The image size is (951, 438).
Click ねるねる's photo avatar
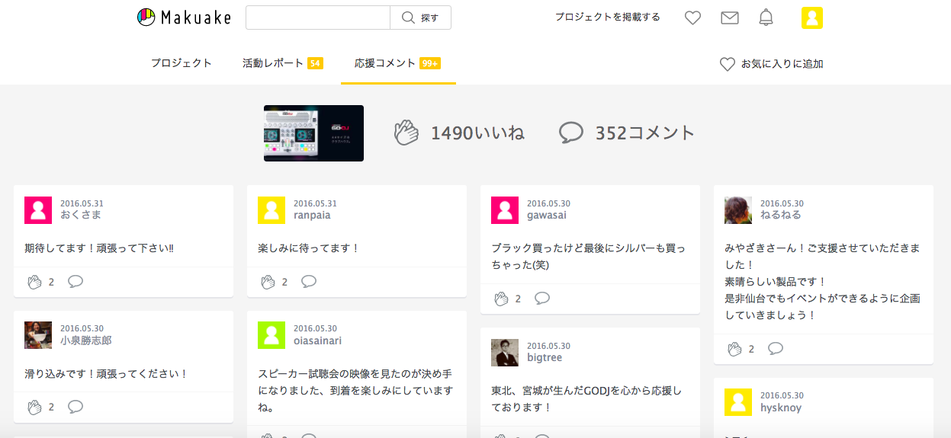point(738,210)
